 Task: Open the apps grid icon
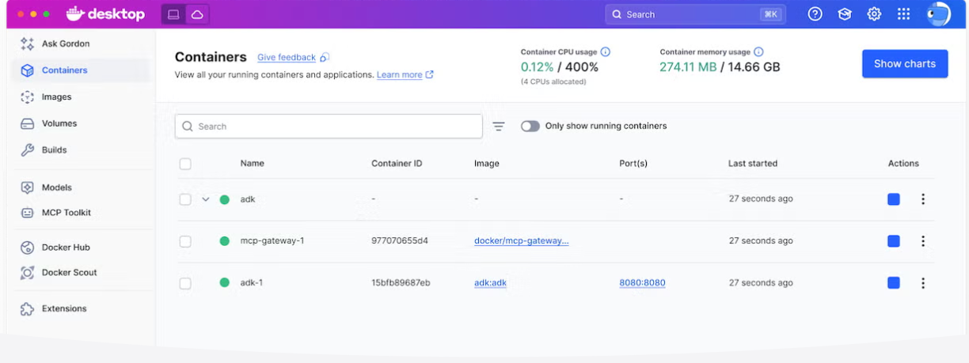[903, 14]
